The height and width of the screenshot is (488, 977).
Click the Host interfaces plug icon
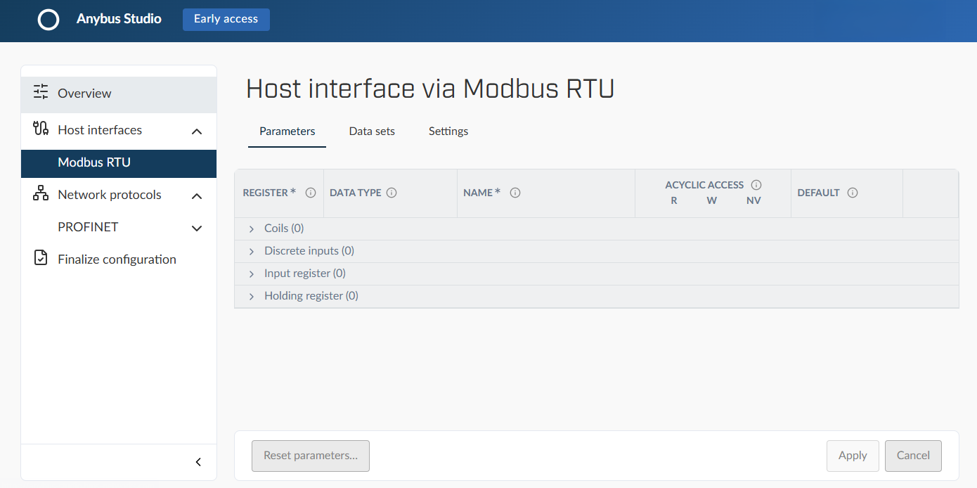coord(41,129)
